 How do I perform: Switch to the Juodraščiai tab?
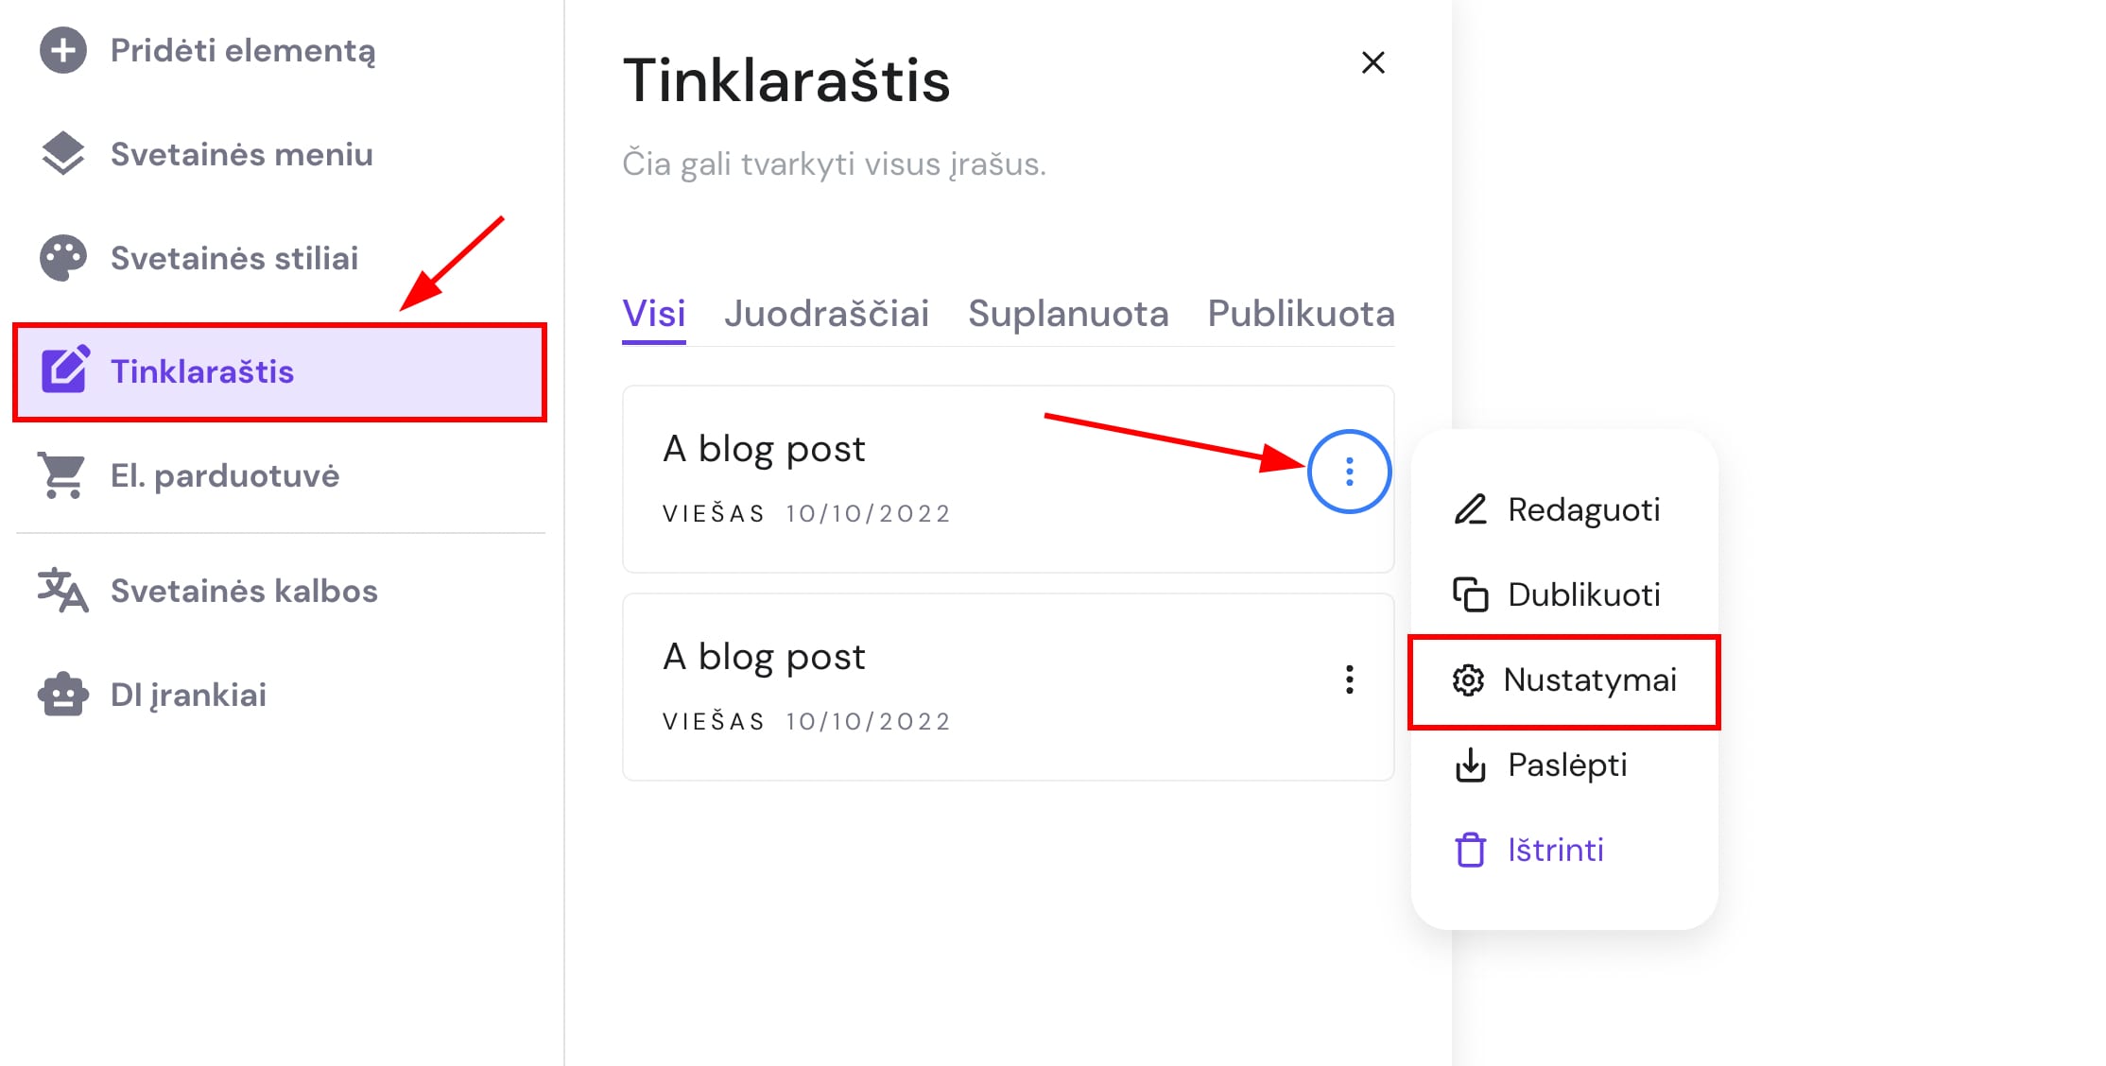click(x=826, y=314)
